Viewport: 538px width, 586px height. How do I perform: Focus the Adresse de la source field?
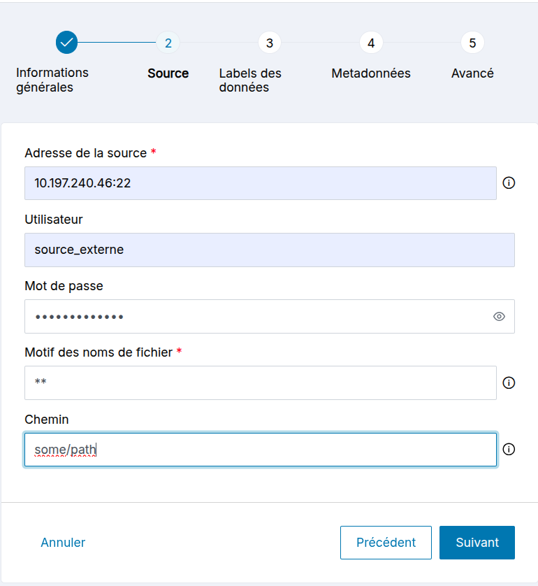260,183
